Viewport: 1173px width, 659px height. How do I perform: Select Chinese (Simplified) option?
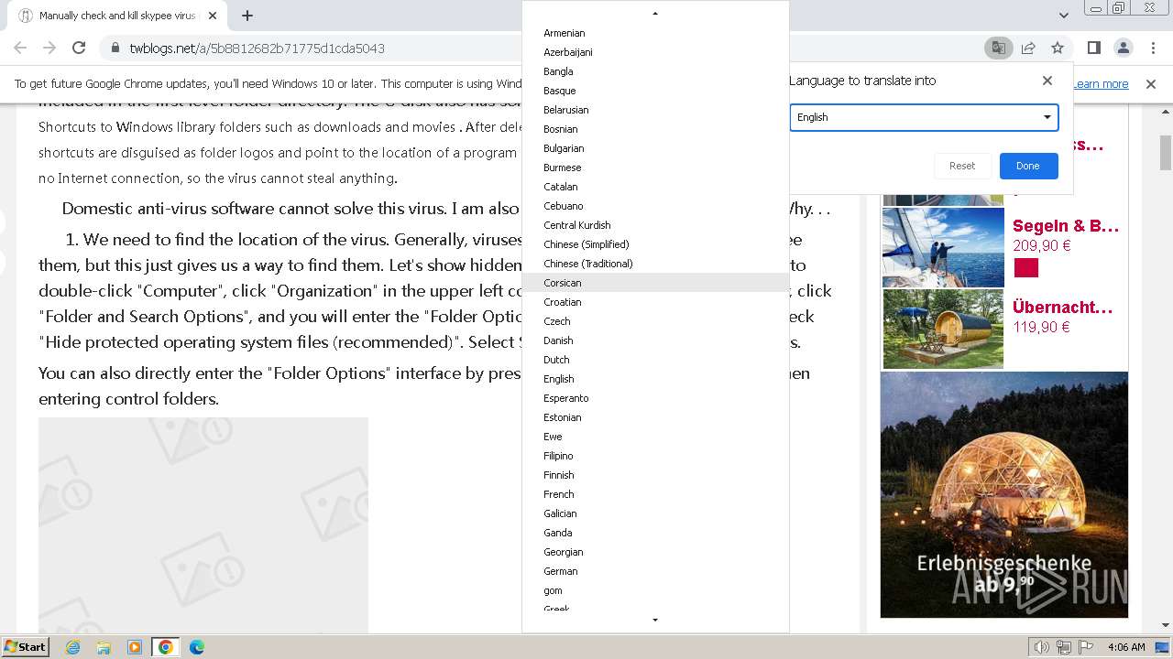click(655, 244)
